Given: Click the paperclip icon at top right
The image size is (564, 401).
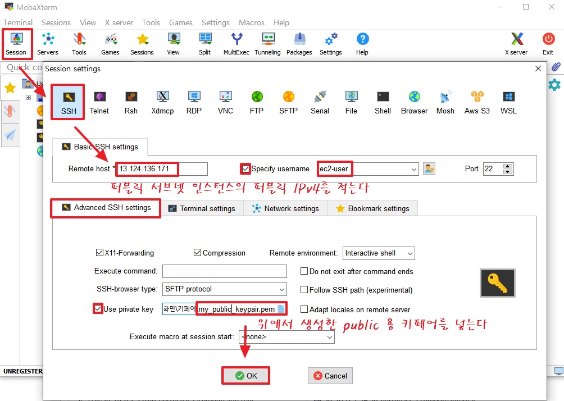Looking at the screenshot, I should coord(556,67).
